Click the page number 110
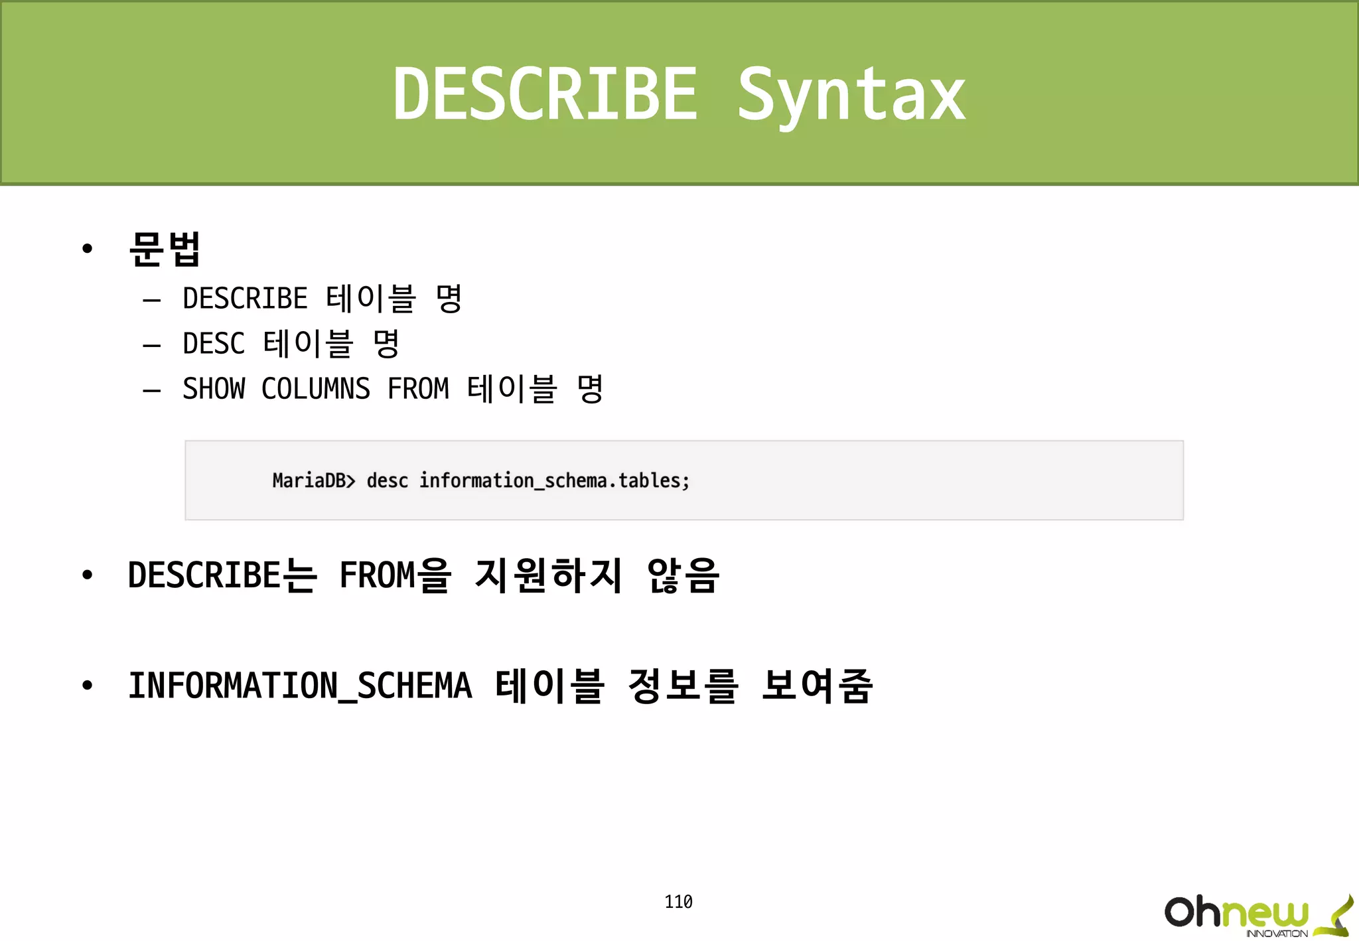 [x=678, y=902]
